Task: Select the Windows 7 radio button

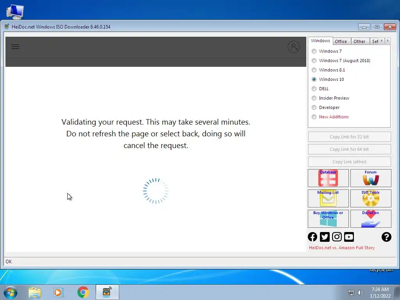Action: pos(314,51)
